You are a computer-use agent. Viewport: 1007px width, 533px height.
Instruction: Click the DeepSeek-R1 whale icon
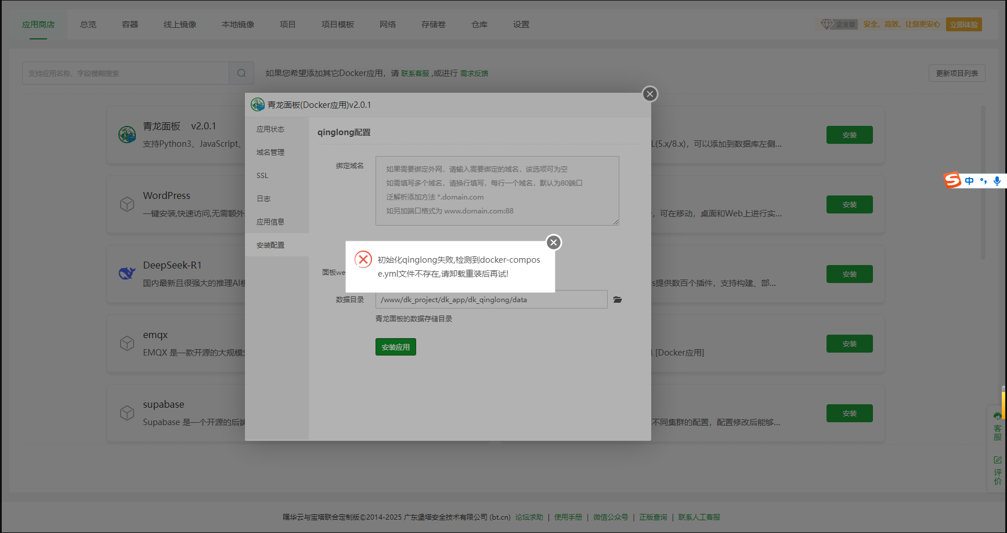(x=127, y=274)
